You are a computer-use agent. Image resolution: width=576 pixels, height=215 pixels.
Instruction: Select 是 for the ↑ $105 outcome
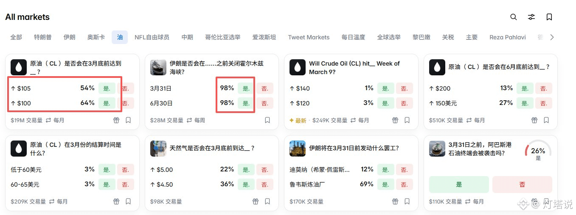[x=107, y=88]
